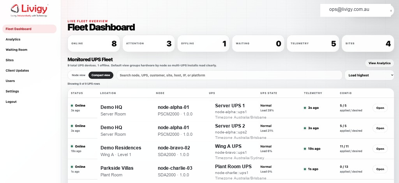Open Fleet Dashboard in sidebar
Screen dimensions: 399x183
pos(29,29)
